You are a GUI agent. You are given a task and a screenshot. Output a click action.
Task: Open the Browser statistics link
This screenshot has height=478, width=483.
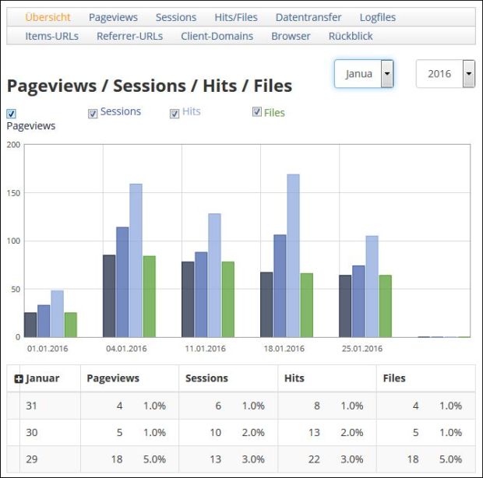coord(291,36)
